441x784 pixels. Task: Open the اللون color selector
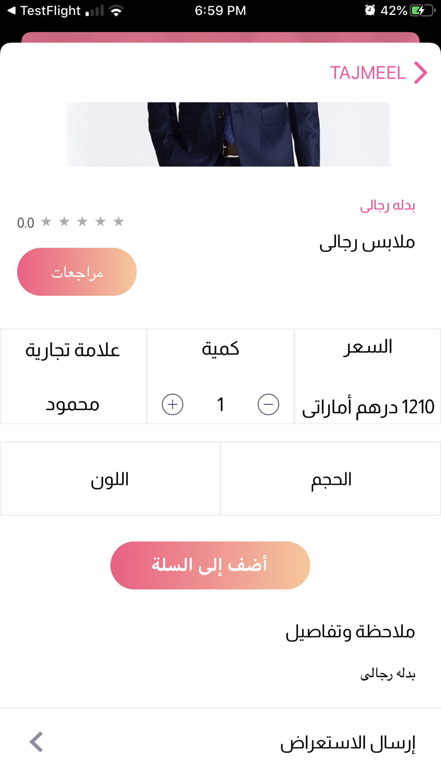[110, 478]
